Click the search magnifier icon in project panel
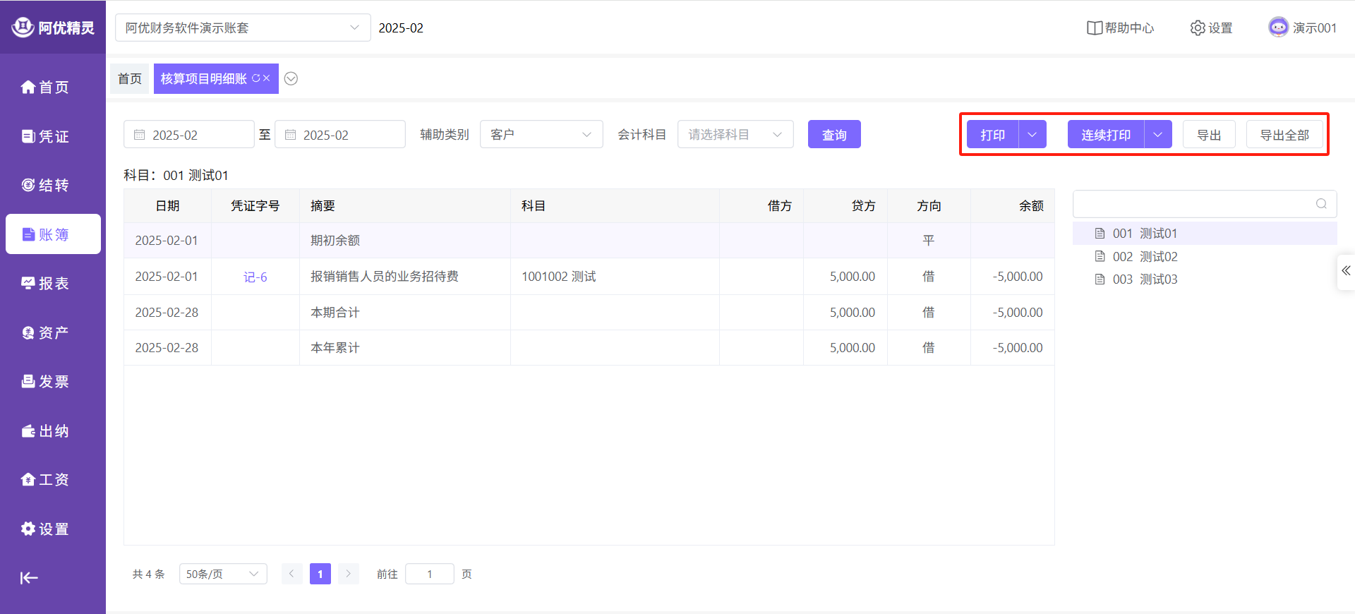The height and width of the screenshot is (614, 1355). (1321, 204)
